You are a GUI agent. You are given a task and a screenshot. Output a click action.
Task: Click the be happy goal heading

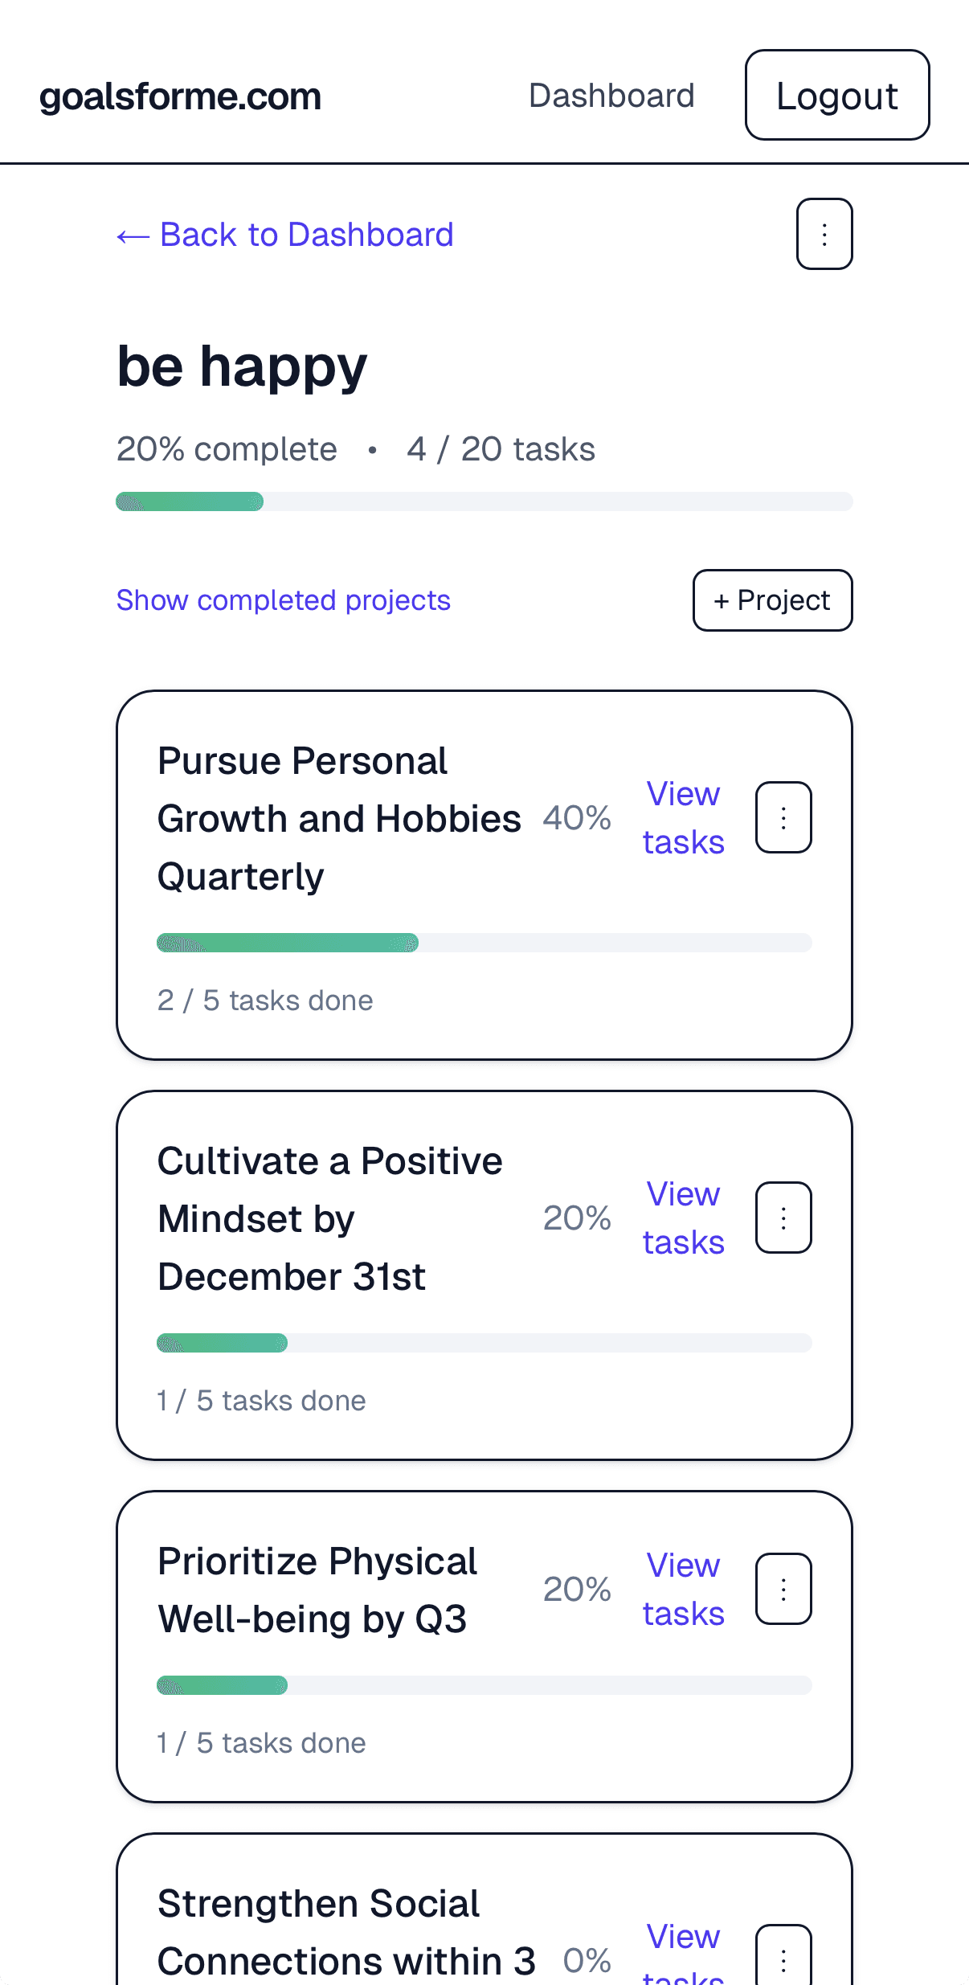242,366
